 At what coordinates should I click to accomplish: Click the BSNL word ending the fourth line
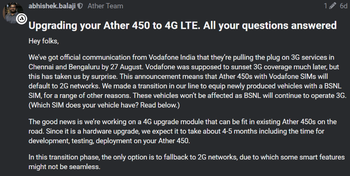pyautogui.click(x=333, y=86)
